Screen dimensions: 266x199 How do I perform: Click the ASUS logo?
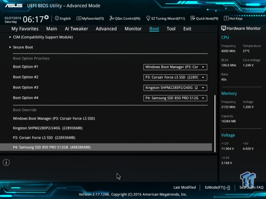(x=14, y=6)
